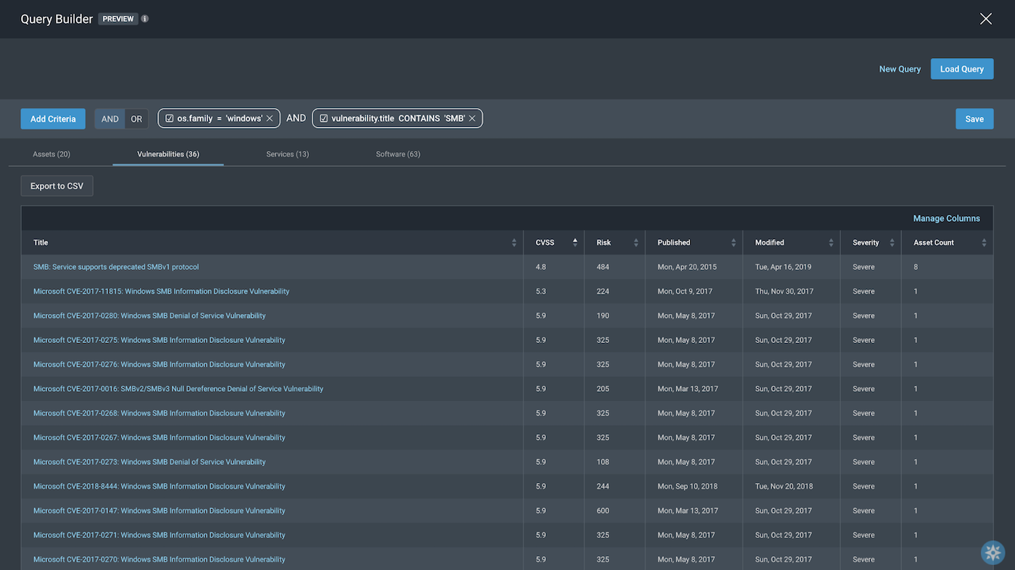Close the Query Builder with the X icon
The image size is (1015, 570).
click(x=985, y=19)
